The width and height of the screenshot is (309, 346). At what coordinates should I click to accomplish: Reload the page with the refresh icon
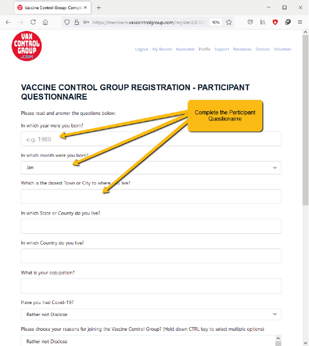33,22
